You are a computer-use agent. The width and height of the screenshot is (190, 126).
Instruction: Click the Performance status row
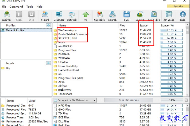26,121
